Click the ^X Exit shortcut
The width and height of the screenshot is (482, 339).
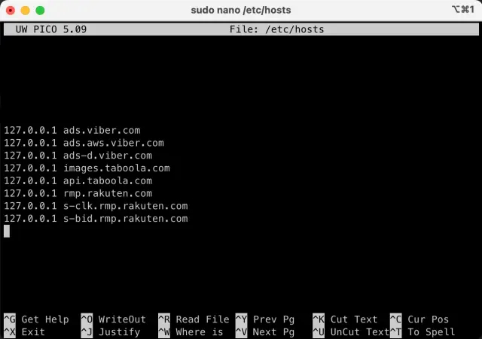(24, 332)
